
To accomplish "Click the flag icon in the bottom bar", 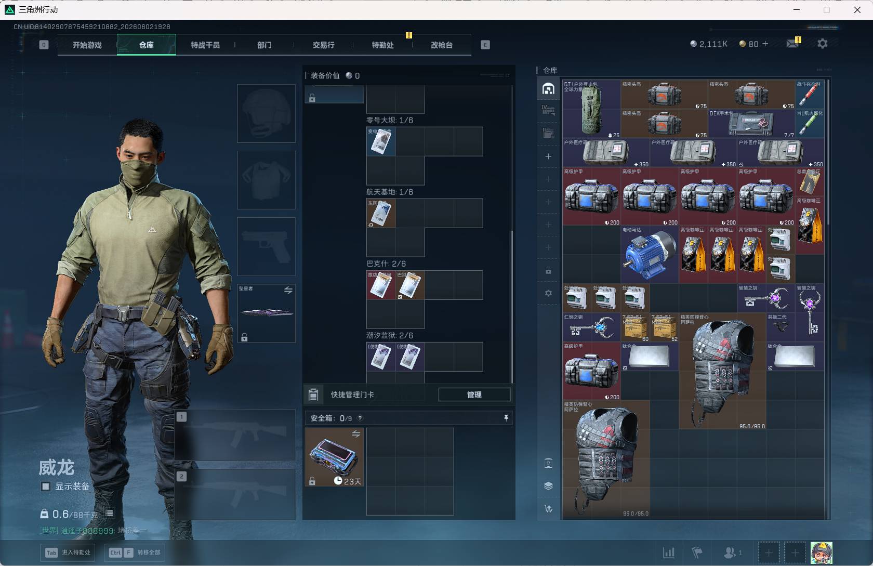I will tap(697, 552).
